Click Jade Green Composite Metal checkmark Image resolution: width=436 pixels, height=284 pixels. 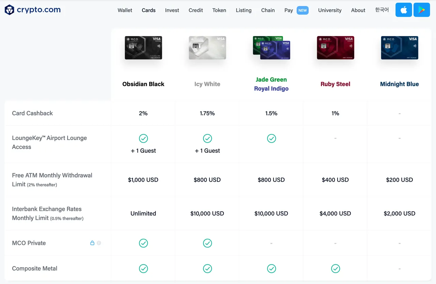click(271, 269)
